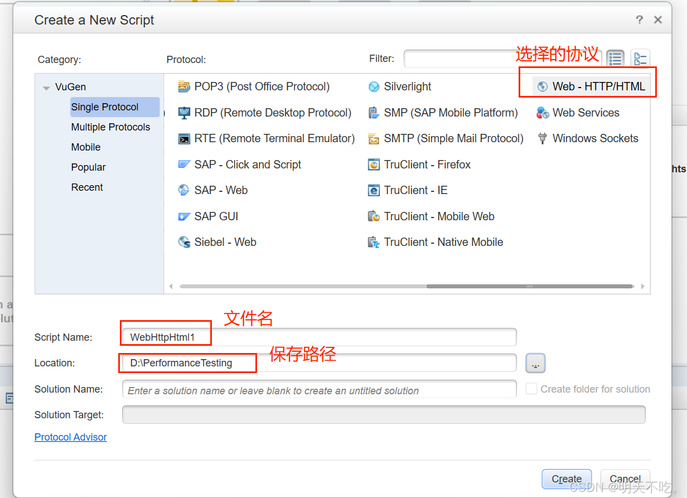Click the Location path field
The width and height of the screenshot is (687, 498).
319,363
